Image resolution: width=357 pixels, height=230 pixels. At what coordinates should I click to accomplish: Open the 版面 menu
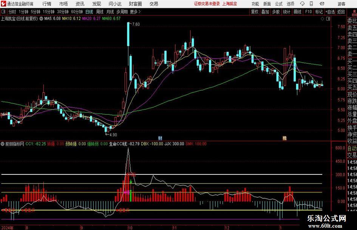coord(267,4)
